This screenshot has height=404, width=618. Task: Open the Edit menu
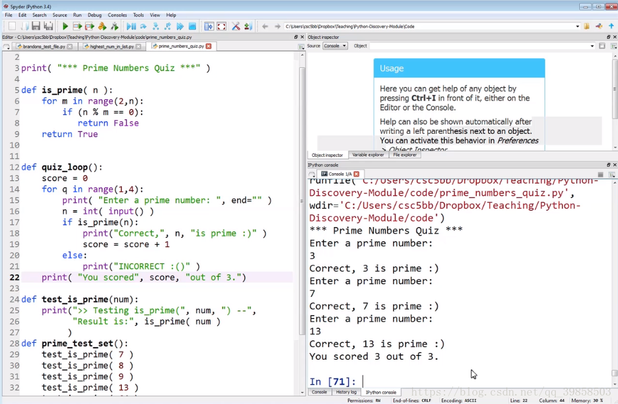(x=22, y=15)
